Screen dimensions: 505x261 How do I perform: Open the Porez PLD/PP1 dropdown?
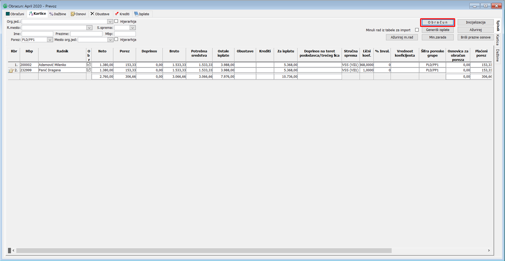coord(50,40)
